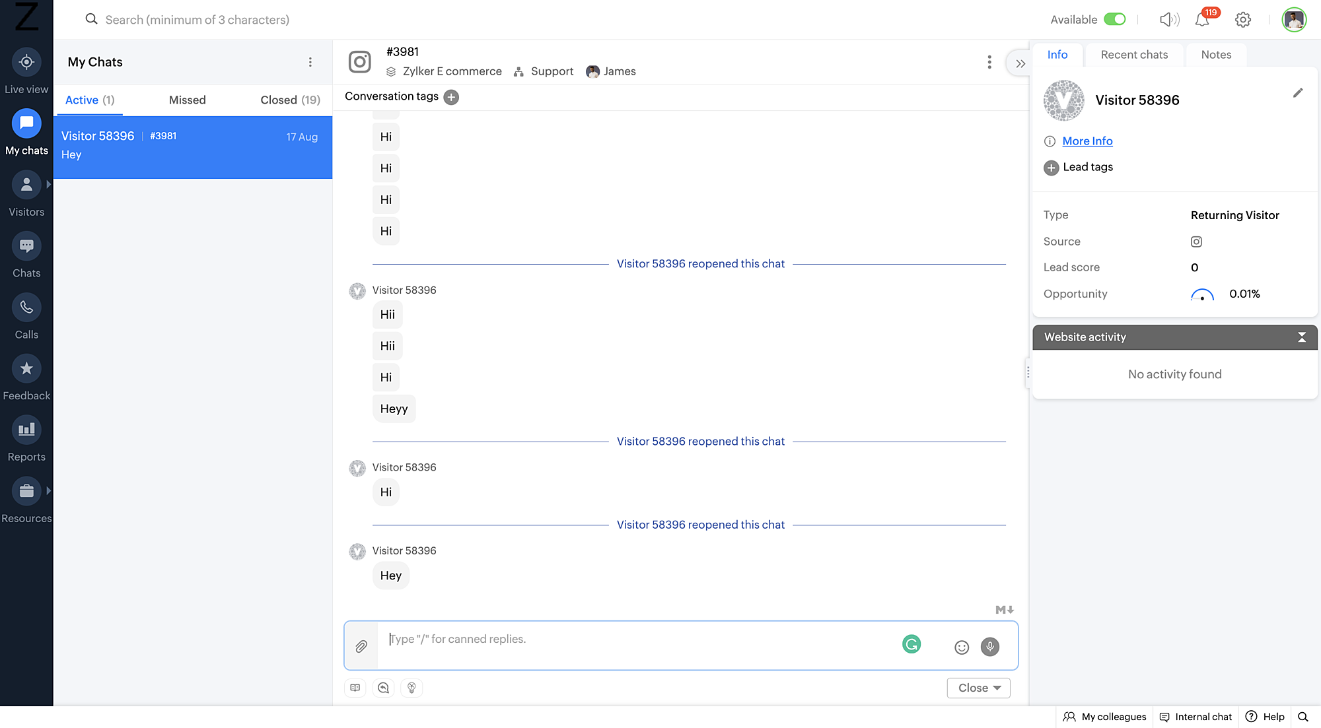Screen dimensions: 1321x728
Task: Click the notifications bell icon
Action: point(1202,20)
